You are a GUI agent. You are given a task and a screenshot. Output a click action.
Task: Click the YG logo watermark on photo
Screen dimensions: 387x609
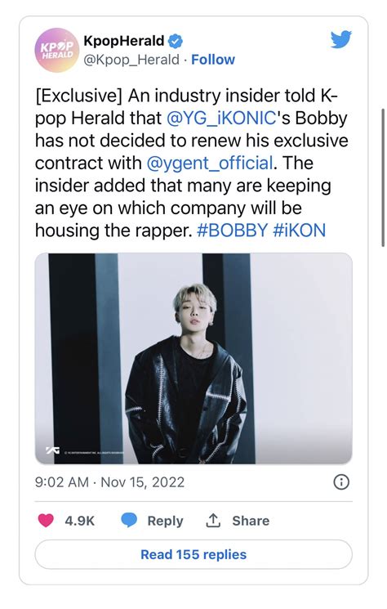(x=53, y=450)
